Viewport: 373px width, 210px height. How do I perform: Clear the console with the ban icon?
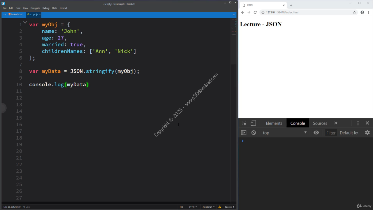pos(254,133)
